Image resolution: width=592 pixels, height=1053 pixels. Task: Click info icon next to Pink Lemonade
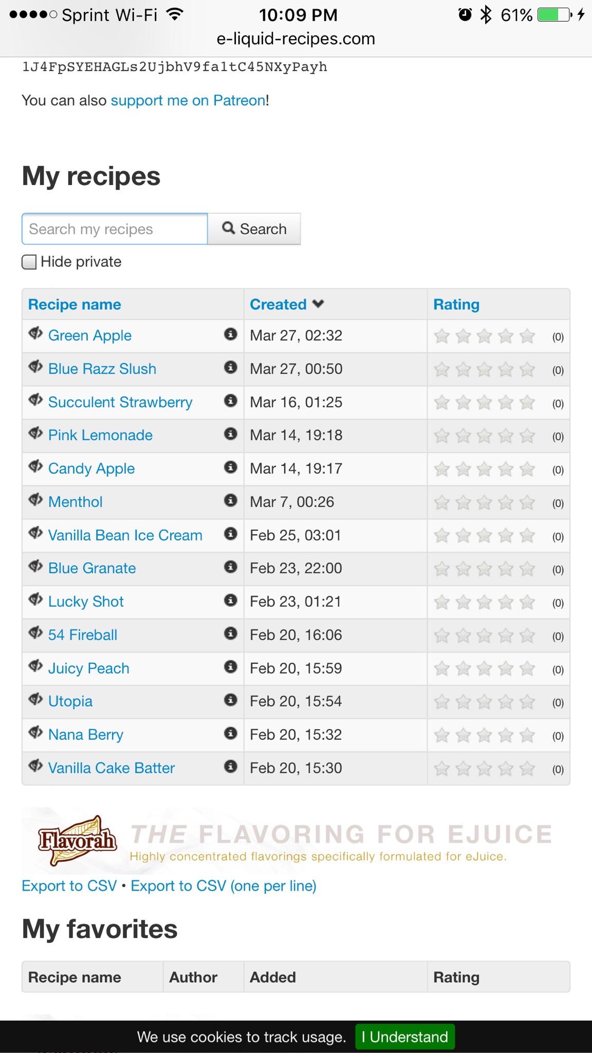(x=231, y=434)
